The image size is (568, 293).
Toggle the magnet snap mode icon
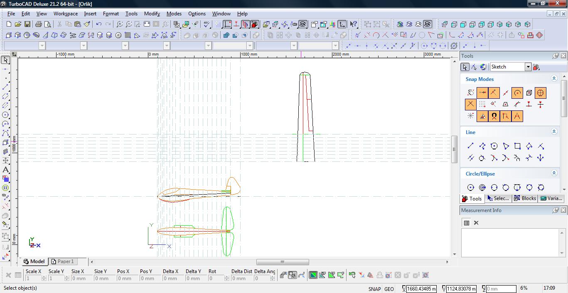(494, 116)
